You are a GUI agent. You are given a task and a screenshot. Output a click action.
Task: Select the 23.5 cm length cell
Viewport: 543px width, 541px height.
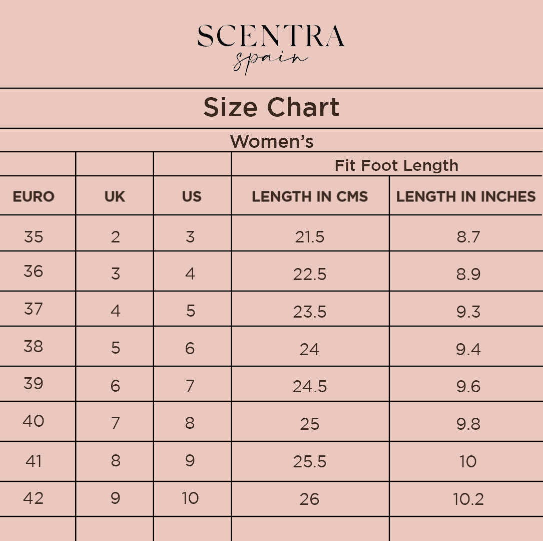[310, 312]
